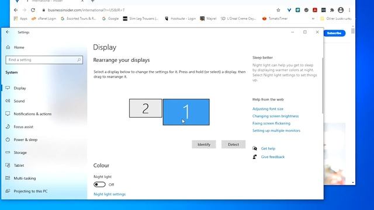The height and width of the screenshot is (210, 374).
Task: Click the blue Subscribe button in Chrome
Action: tap(334, 33)
